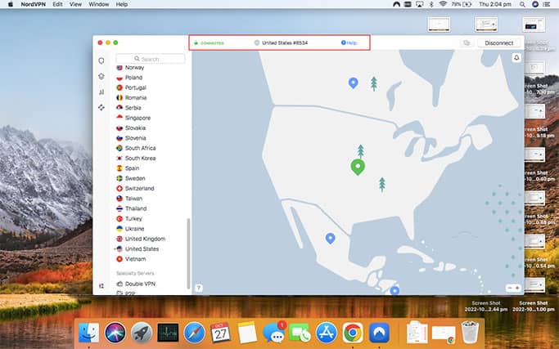Open FaceTime from the Dock
This screenshot has width=559, height=349.
(x=300, y=333)
